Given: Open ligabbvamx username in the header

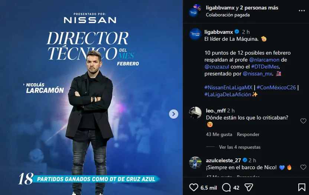Looking at the screenshot, I should tap(220, 8).
